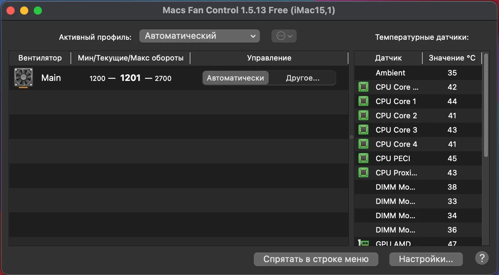This screenshot has width=499, height=275.
Task: Sort by the Значение °C column header
Action: tap(452, 58)
